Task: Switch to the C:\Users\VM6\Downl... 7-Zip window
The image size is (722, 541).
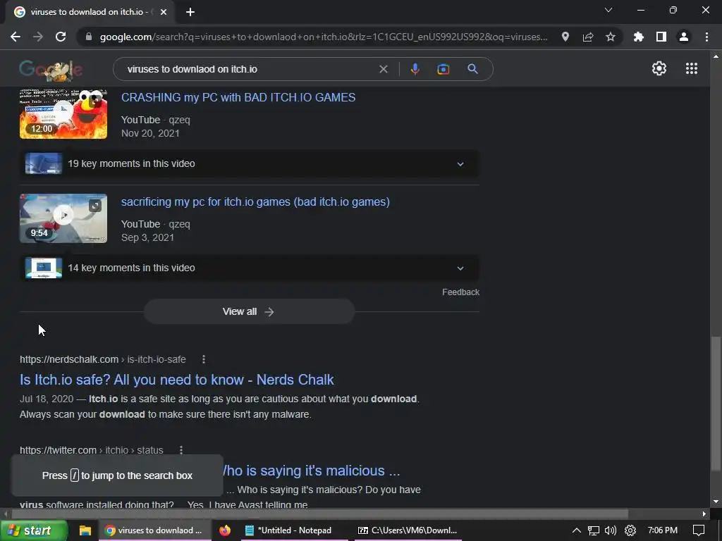Action: (x=408, y=530)
